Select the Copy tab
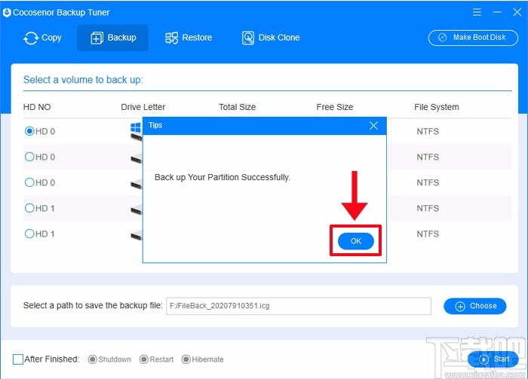This screenshot has width=528, height=379. [42, 38]
